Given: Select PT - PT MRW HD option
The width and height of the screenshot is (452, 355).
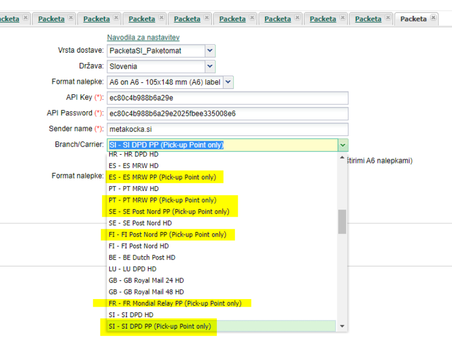Looking at the screenshot, I should (221, 189).
